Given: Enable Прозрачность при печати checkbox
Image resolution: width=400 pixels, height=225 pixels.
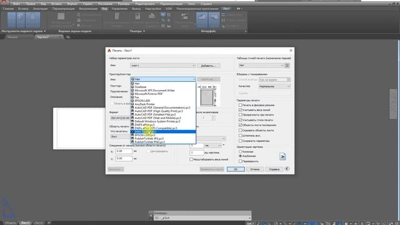Looking at the screenshot, I should pyautogui.click(x=240, y=115).
